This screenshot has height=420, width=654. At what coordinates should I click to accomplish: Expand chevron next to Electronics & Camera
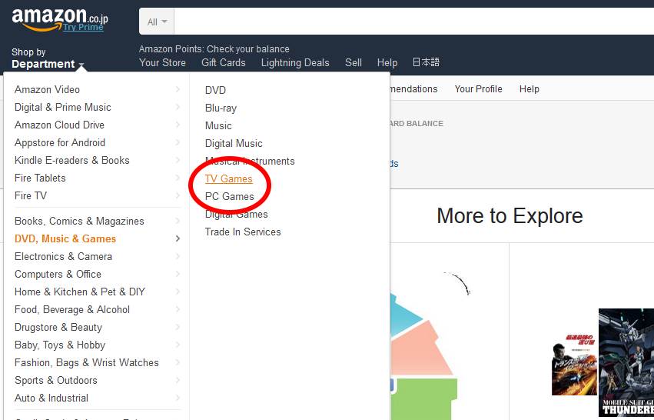pyautogui.click(x=178, y=256)
